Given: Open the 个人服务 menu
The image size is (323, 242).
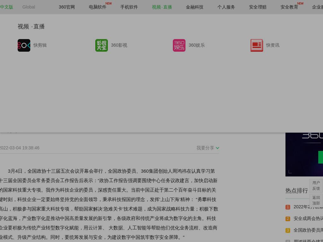Looking at the screenshot, I should point(226,7).
